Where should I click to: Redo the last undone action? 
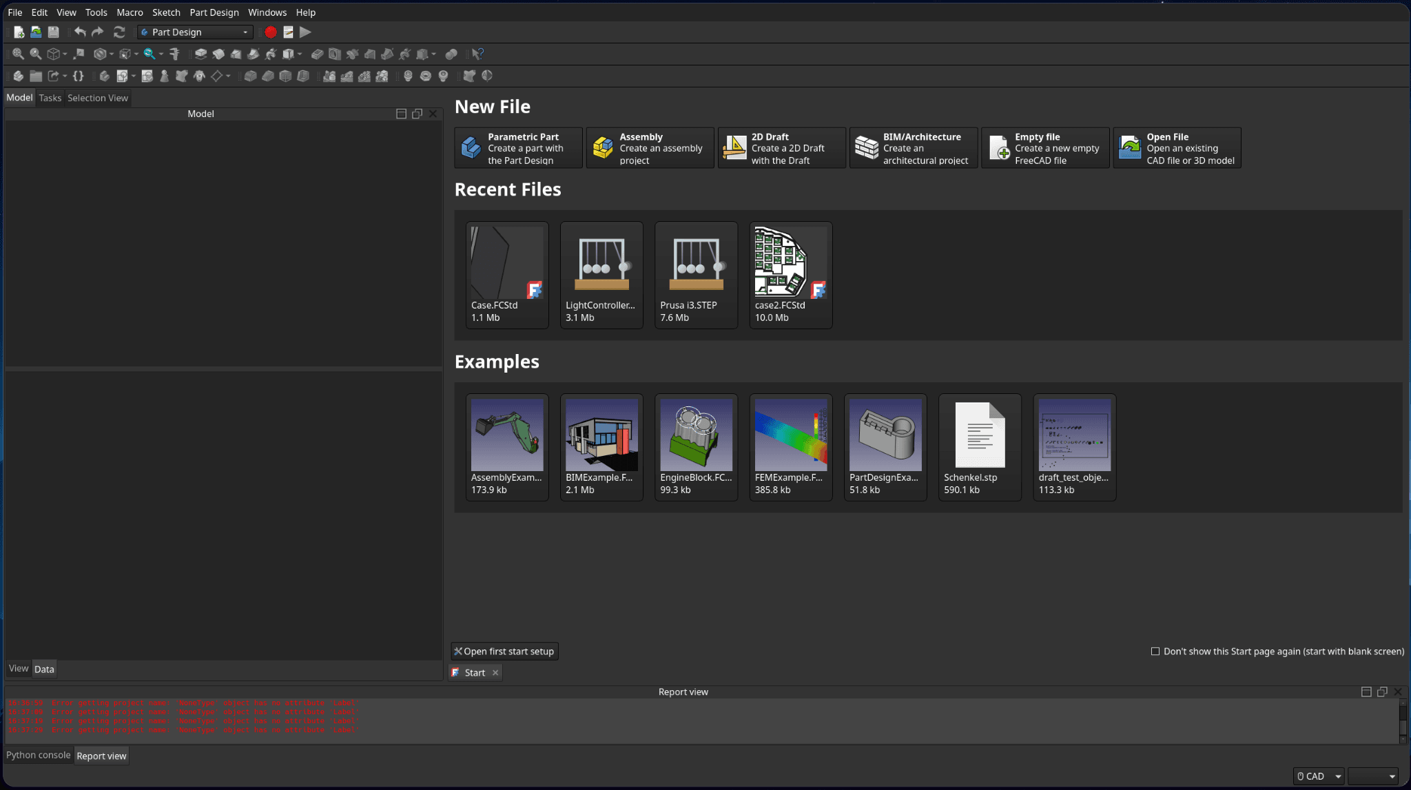98,32
